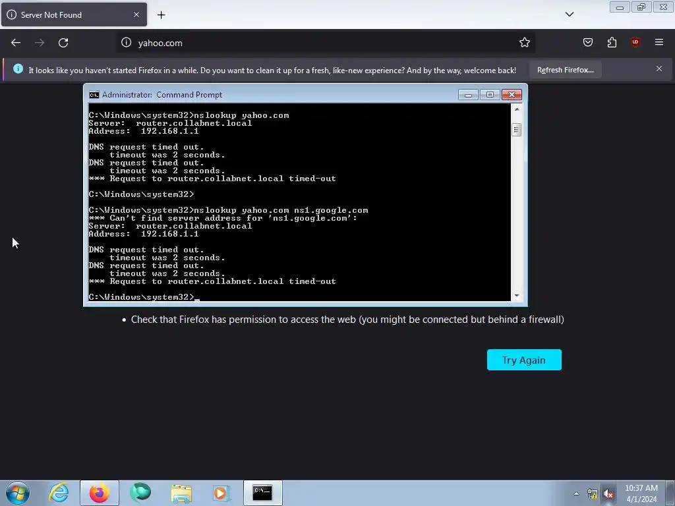Open the taskbar clock showing 10:37 AM
Screen dimensions: 675x506
pyautogui.click(x=641, y=493)
